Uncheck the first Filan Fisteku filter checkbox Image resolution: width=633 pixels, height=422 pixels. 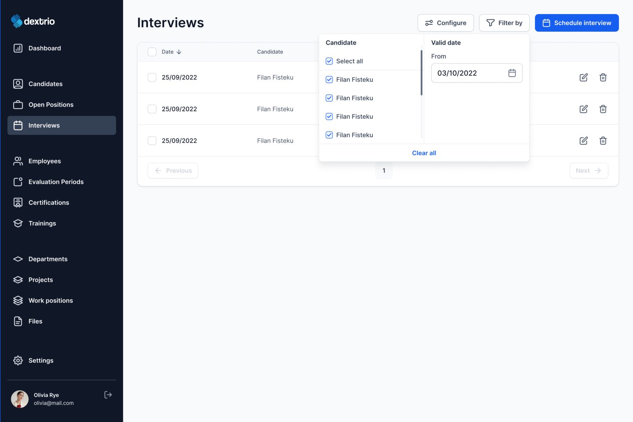point(329,80)
